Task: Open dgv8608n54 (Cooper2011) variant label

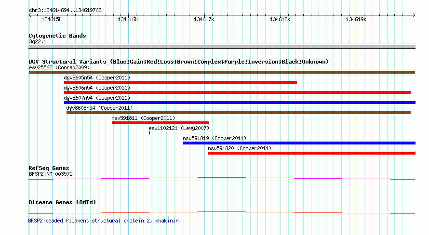Action: pyautogui.click(x=99, y=108)
